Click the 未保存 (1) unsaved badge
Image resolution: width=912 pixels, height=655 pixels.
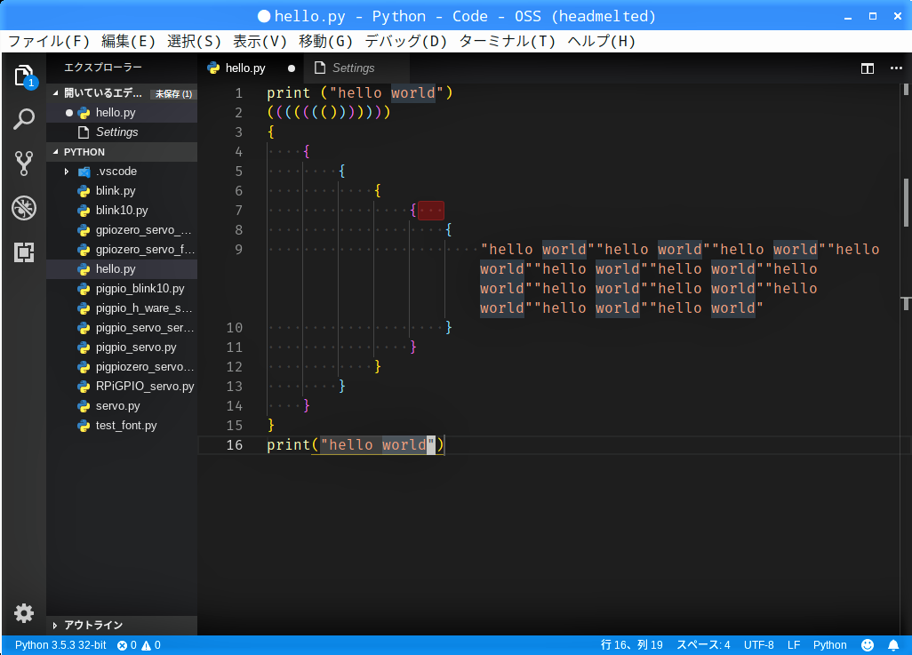(x=173, y=93)
